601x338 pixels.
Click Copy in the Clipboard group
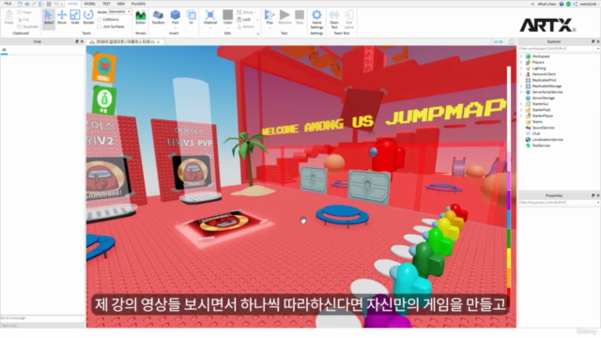click(x=24, y=12)
